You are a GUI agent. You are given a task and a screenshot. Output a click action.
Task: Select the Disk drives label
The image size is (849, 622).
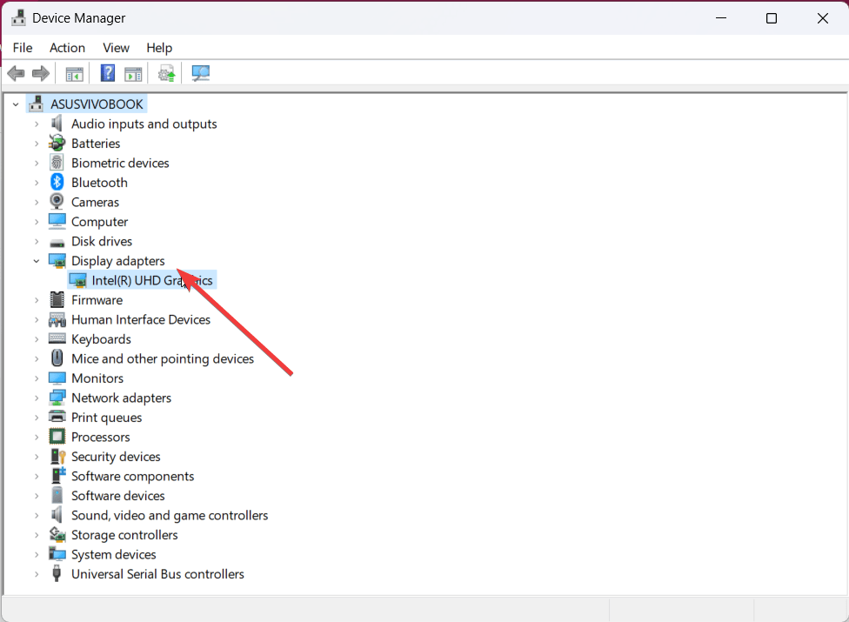coord(102,242)
